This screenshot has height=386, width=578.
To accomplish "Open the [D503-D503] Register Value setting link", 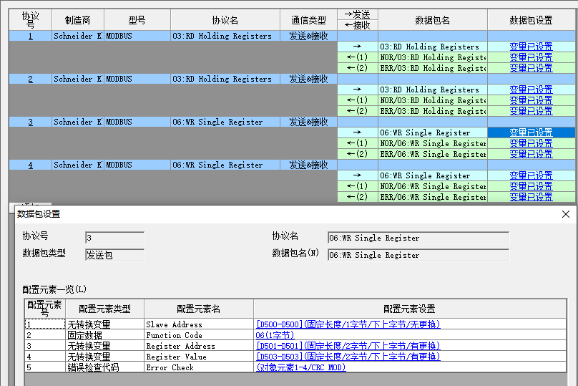I will point(348,357).
